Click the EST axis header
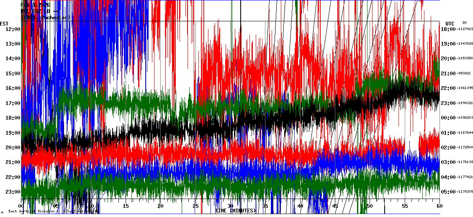The height and width of the screenshot is (217, 473). pos(4,23)
